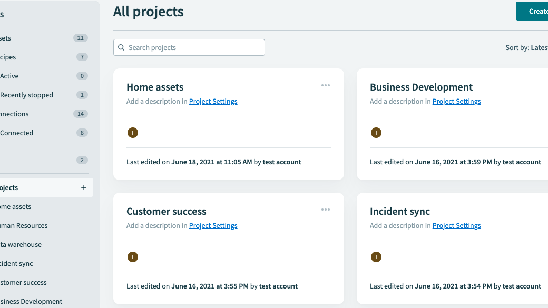
Task: Open Project Settings link in Incident sync card
Action: 456,226
